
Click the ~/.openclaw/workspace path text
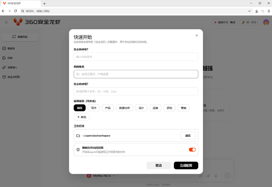point(96,136)
